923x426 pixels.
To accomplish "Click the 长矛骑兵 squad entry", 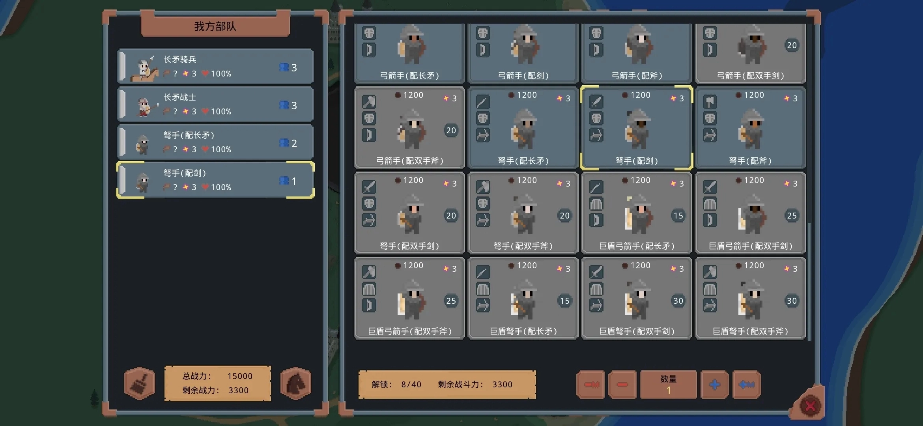I will pyautogui.click(x=215, y=66).
